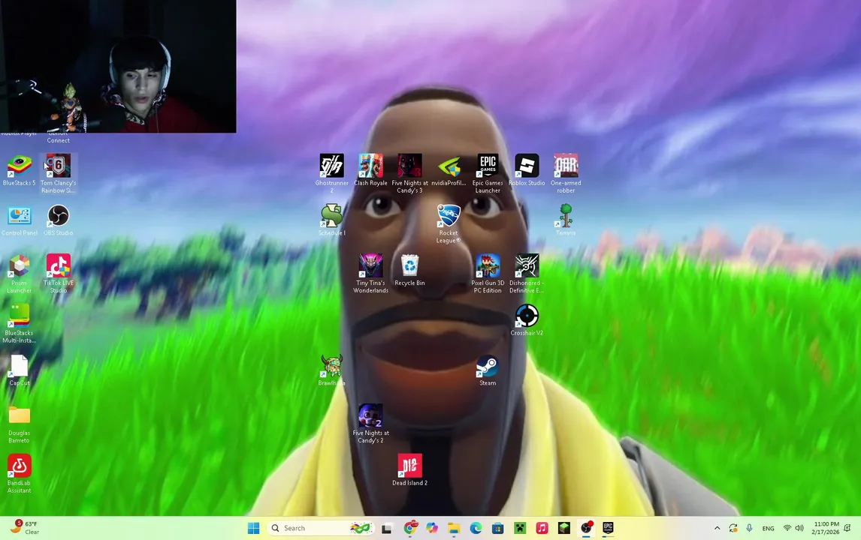Select the CapCut desktop shortcut
The width and height of the screenshot is (861, 540).
[20, 370]
